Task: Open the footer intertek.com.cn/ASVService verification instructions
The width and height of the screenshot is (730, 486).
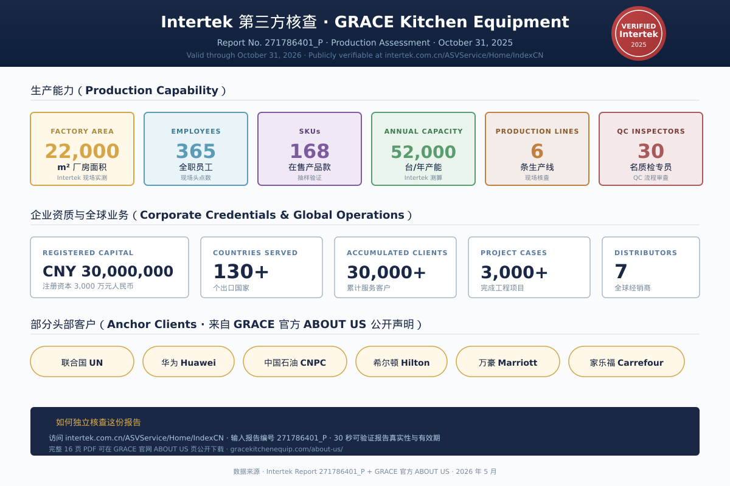Action: 245,438
